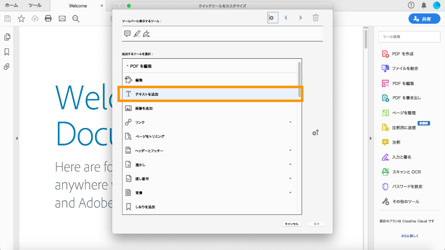Select the Welcome document tab
445x250 pixels.
[x=78, y=5]
